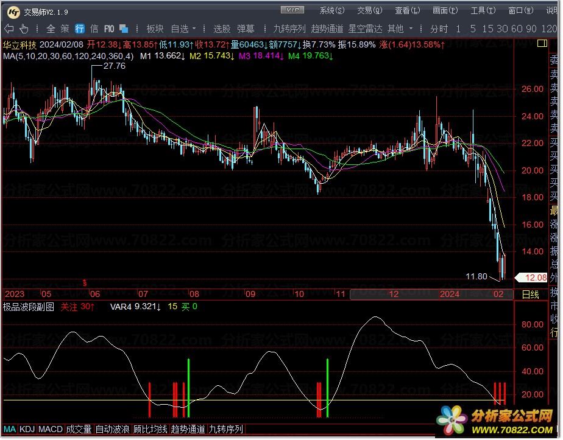Open the 趋势通道 toolbar indicator
This screenshot has width=563, height=440.
coord(327,29)
